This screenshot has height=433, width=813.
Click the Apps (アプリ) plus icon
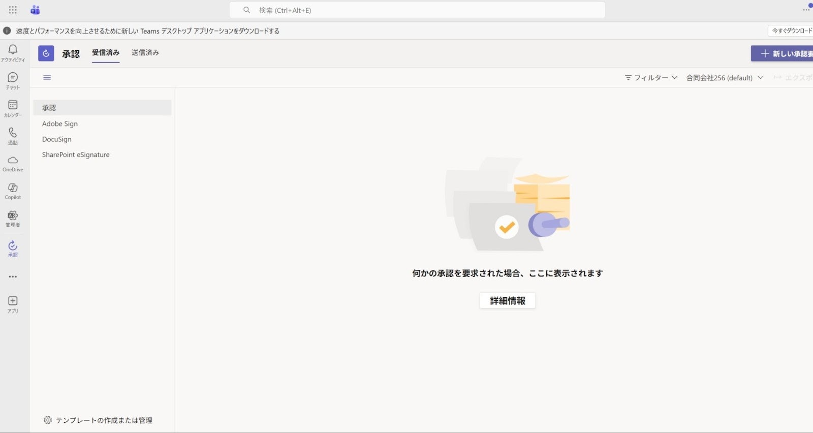(x=13, y=301)
